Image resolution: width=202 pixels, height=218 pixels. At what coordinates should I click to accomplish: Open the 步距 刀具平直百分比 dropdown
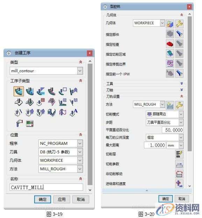[x=181, y=122]
